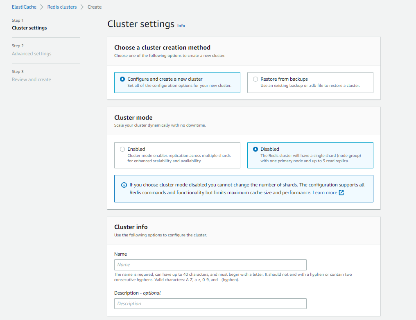Click the 'Name' field label
416x320 pixels.
tap(120, 254)
